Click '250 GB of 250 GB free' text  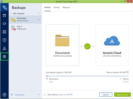point(112,56)
